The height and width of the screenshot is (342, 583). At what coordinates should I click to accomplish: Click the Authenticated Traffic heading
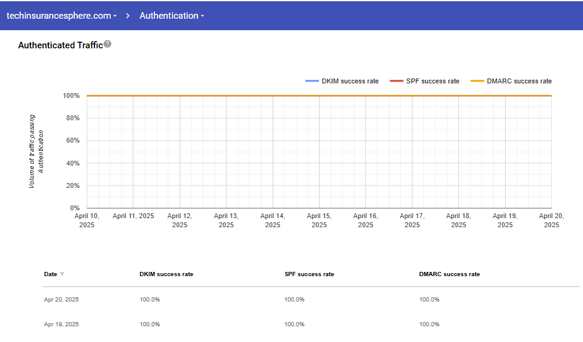(60, 45)
